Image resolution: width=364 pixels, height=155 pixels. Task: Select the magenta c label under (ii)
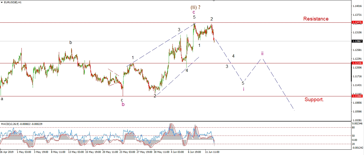pos(194,12)
